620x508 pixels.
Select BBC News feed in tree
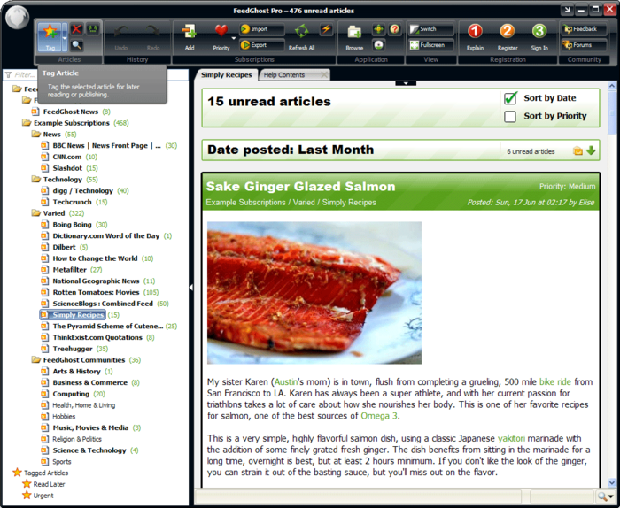[x=107, y=146]
